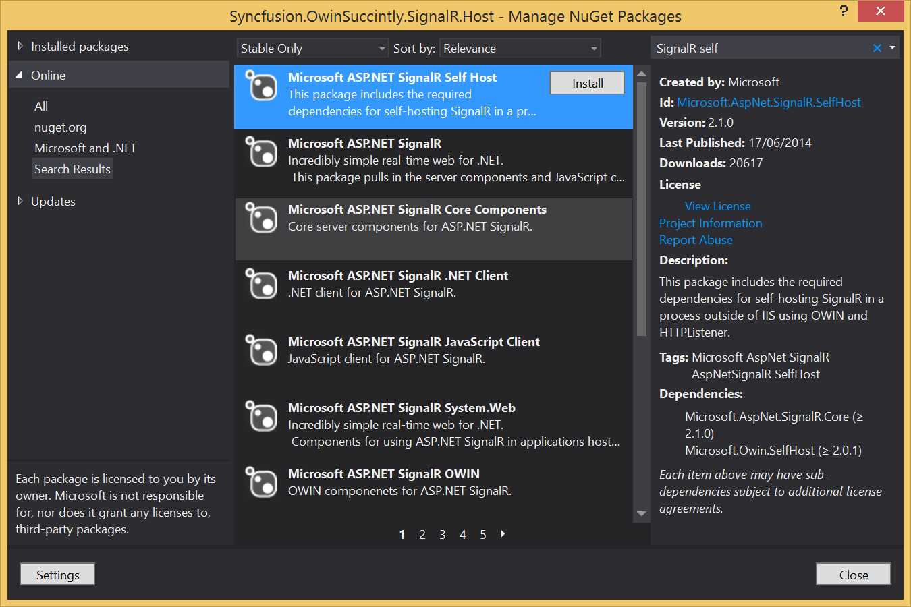This screenshot has width=911, height=607.
Task: Go to the next results page arrow
Action: [503, 534]
